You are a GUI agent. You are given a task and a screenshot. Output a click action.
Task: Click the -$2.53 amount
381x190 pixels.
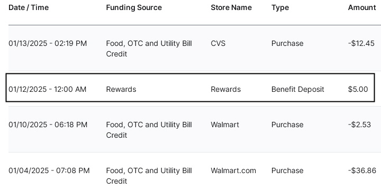pyautogui.click(x=359, y=125)
